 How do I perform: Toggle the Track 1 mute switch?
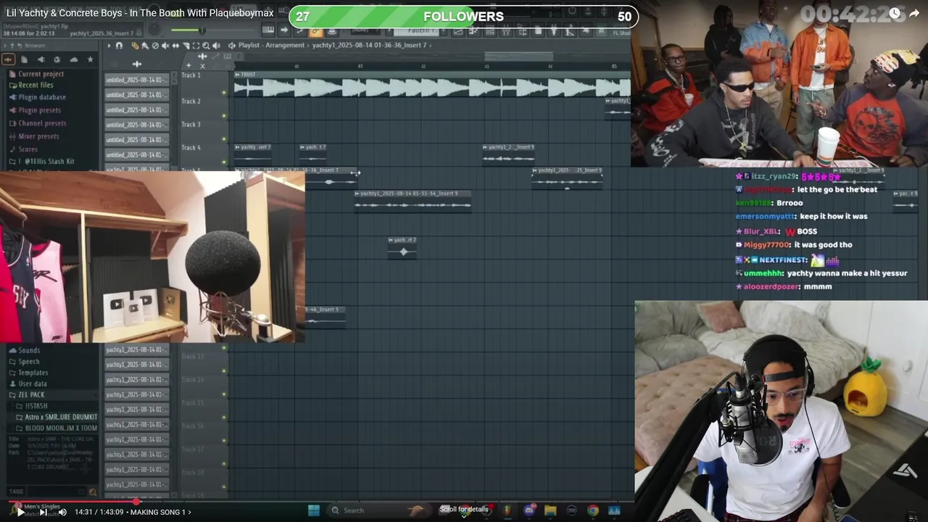click(224, 92)
